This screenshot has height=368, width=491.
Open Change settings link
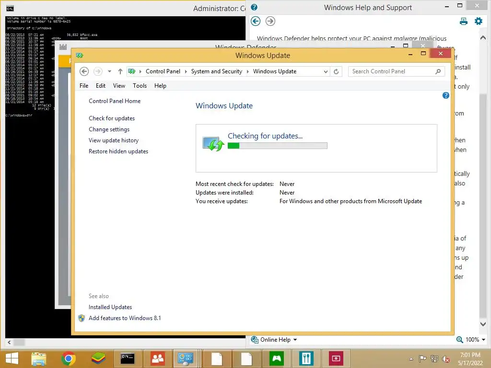[109, 129]
